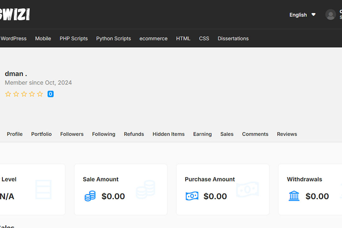Screen dimensions: 342x228
Task: Open the Portfolio tab
Action: (41, 134)
